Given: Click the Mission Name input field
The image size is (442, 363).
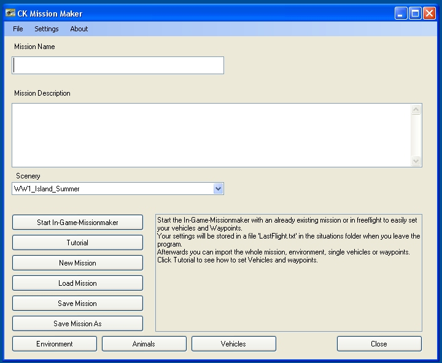Looking at the screenshot, I should (118, 66).
